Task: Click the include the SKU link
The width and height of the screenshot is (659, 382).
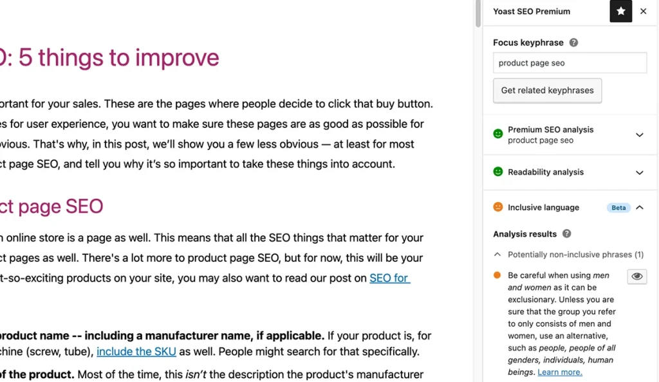Action: point(136,351)
